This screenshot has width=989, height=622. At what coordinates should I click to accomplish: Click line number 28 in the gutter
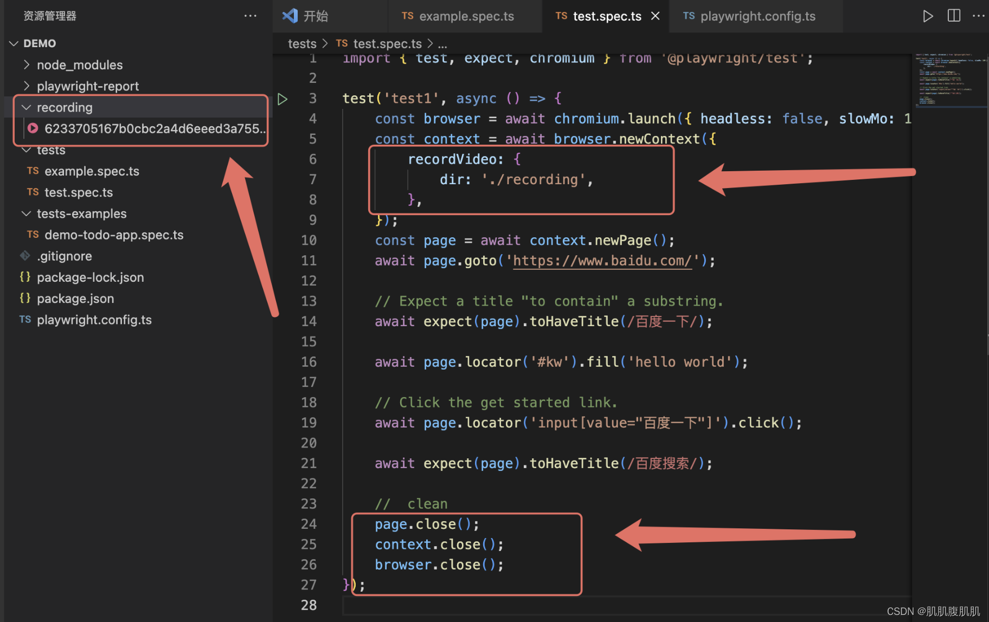coord(309,605)
